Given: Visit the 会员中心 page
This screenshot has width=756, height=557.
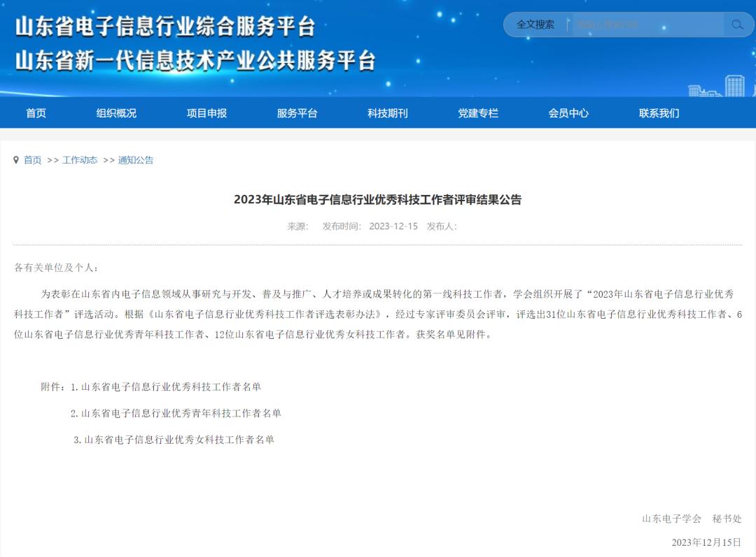Looking at the screenshot, I should click(568, 113).
